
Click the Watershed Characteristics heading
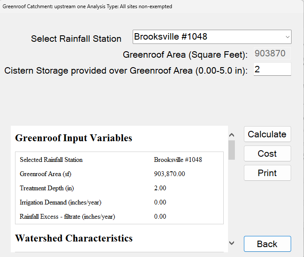click(x=73, y=238)
